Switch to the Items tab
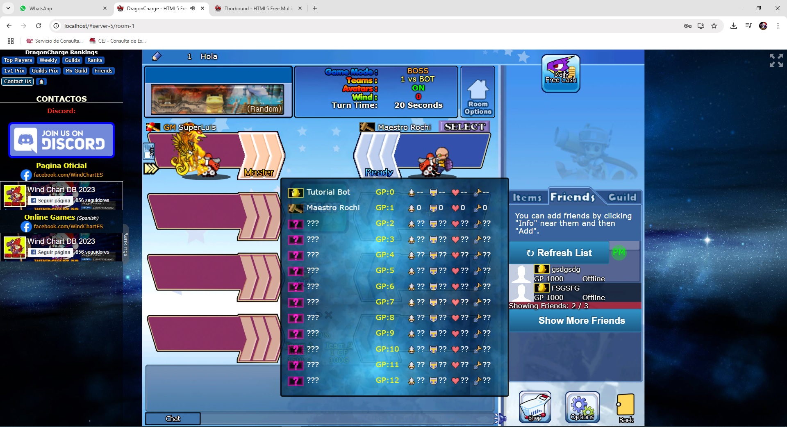Viewport: 787px width, 427px height. pyautogui.click(x=527, y=198)
